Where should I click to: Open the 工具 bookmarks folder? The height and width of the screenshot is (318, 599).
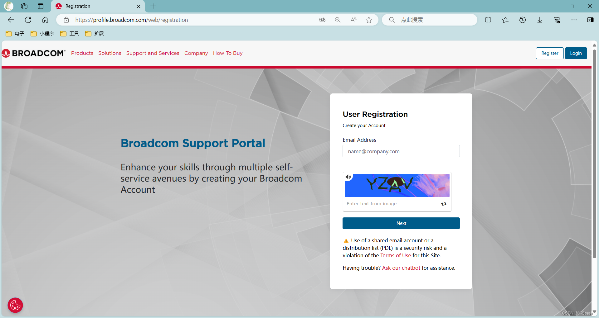point(69,33)
